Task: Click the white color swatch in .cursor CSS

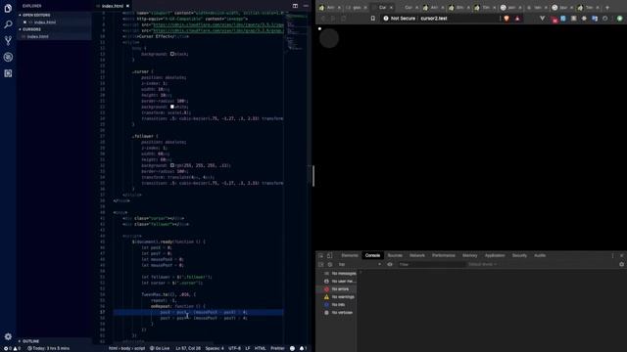Action: pyautogui.click(x=172, y=107)
